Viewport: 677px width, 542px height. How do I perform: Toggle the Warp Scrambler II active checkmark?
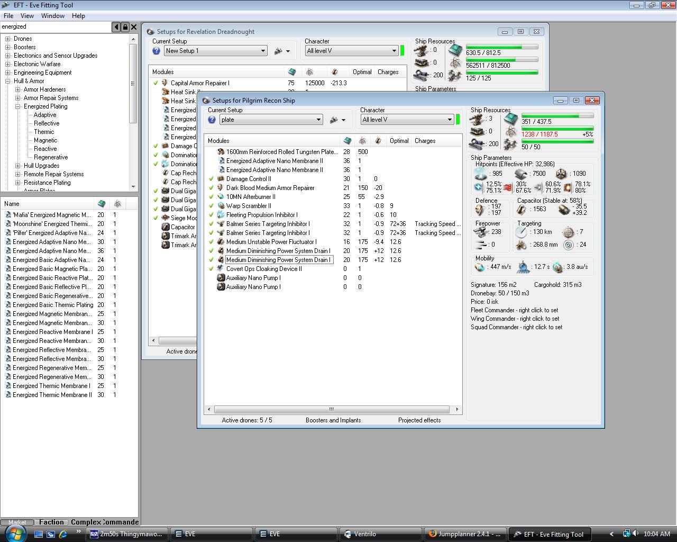click(x=211, y=206)
